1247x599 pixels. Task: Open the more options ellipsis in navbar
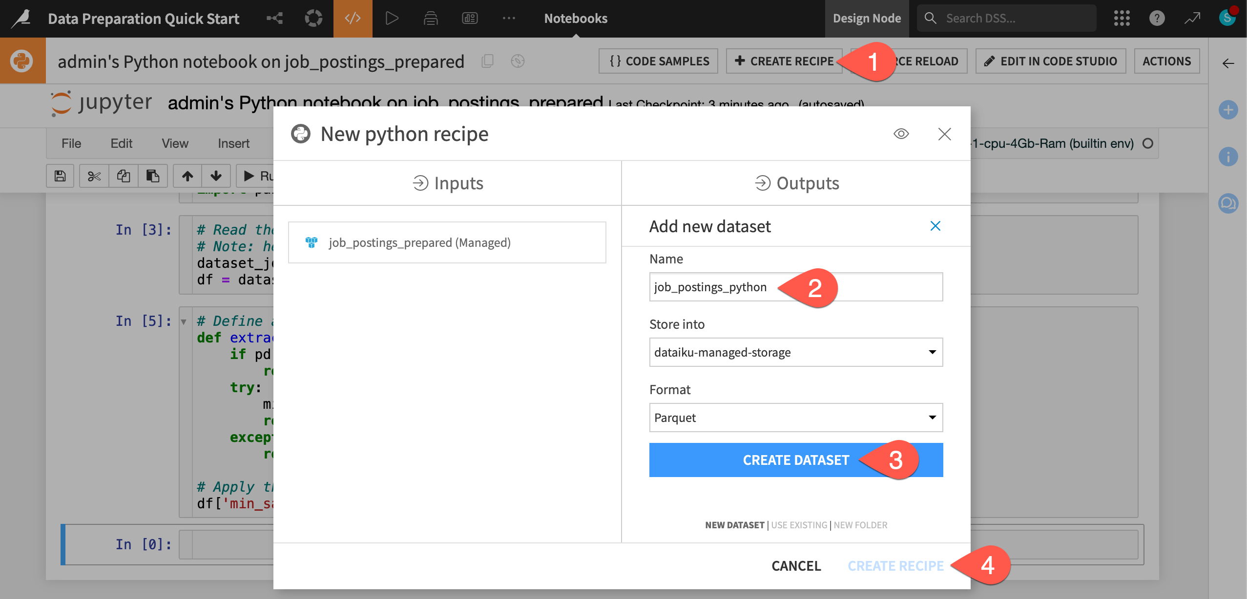click(509, 19)
